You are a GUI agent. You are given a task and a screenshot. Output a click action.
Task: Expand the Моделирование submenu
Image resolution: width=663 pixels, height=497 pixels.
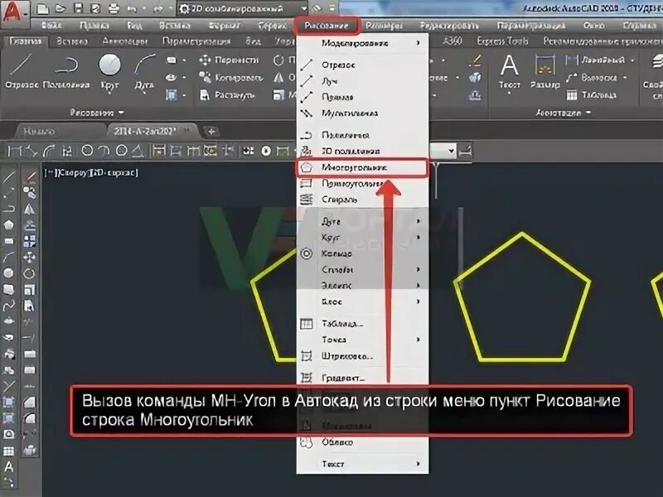[x=363, y=43]
